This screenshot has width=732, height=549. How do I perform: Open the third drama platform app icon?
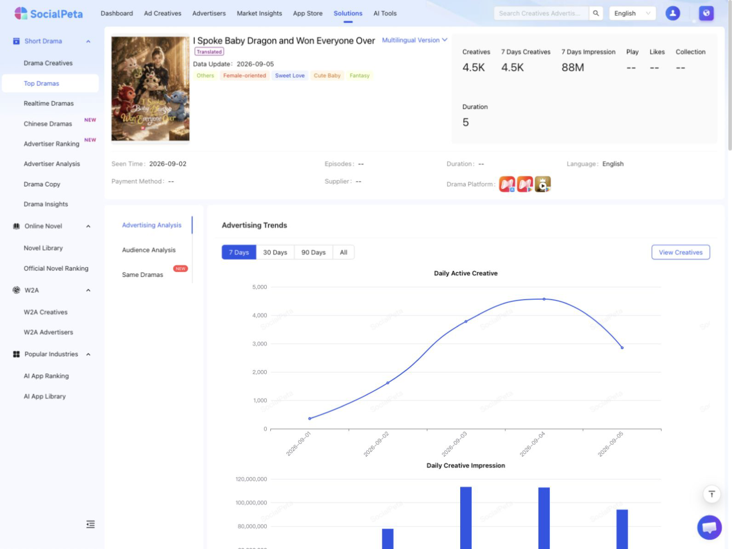coord(543,184)
